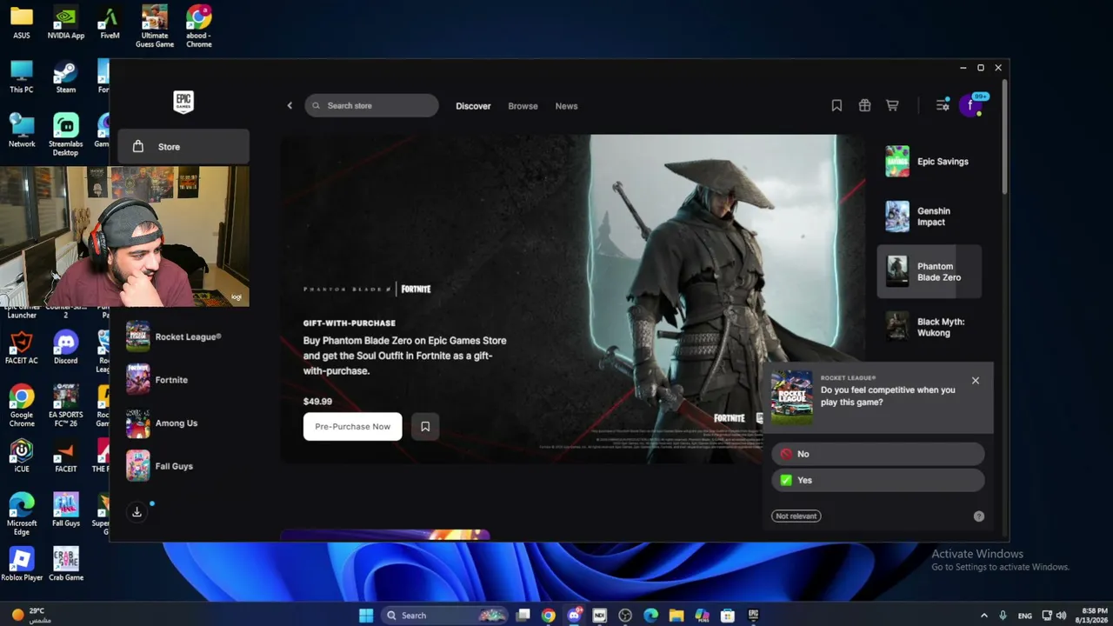This screenshot has width=1113, height=626.
Task: Select the Fall Guys desktop shortcut
Action: (x=66, y=509)
